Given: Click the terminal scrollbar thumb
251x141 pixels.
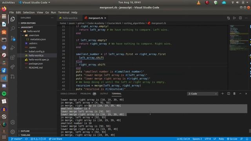Looking at the screenshot, I should pos(250,131).
